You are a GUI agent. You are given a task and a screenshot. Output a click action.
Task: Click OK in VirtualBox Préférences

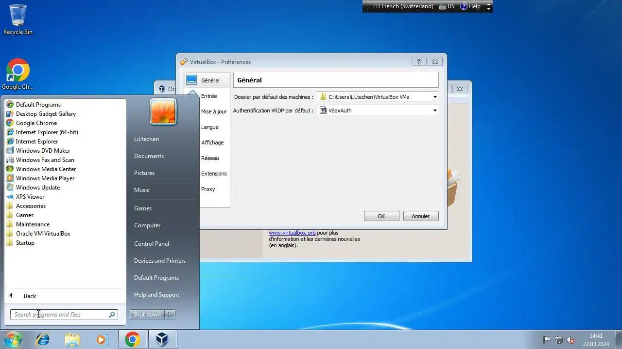pos(381,216)
